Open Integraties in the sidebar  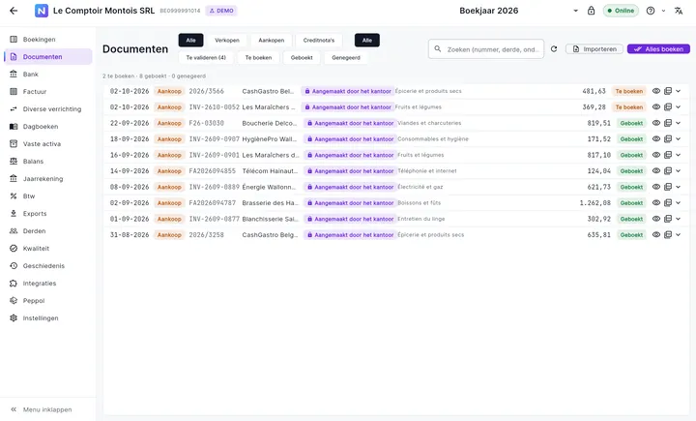coord(48,284)
